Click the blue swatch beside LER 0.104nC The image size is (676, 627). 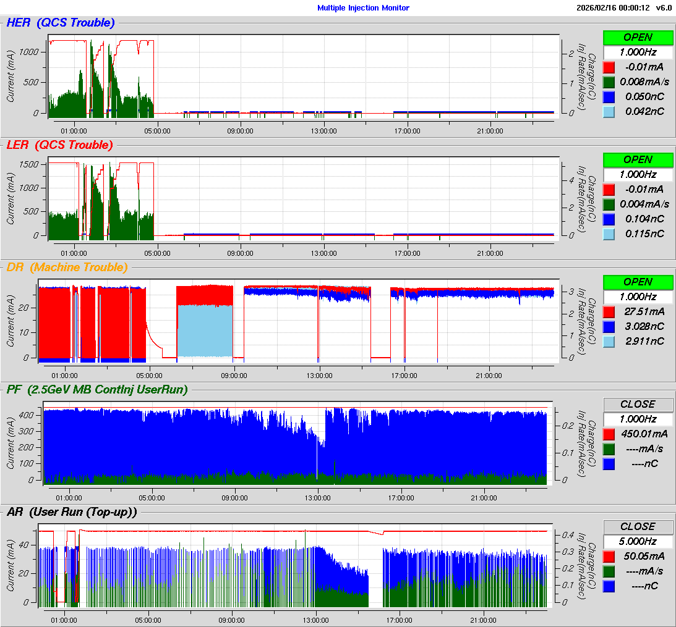609,219
